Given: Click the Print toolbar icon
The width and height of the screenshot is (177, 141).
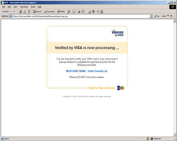Looking at the screenshot, I should click(x=79, y=12).
